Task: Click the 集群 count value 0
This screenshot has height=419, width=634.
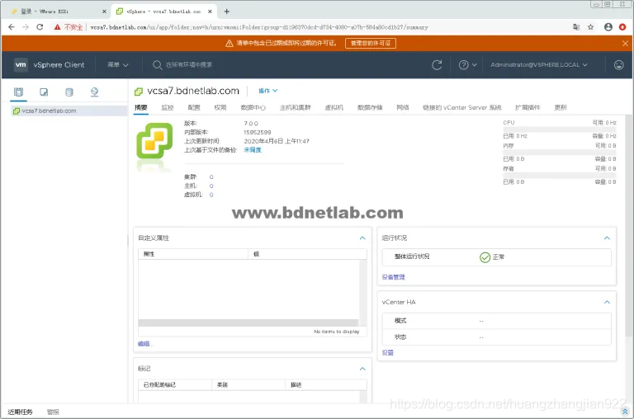Action: pos(211,177)
